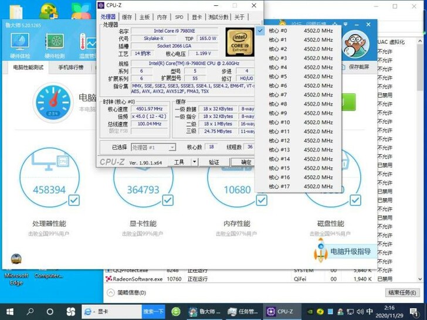Screen dimensions: 427x320
Task: Click the Ludashi skin icon in title bar
Action: pos(335,24)
